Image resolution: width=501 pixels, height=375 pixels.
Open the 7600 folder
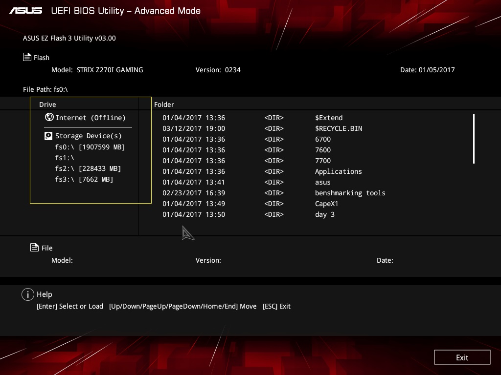(x=323, y=150)
